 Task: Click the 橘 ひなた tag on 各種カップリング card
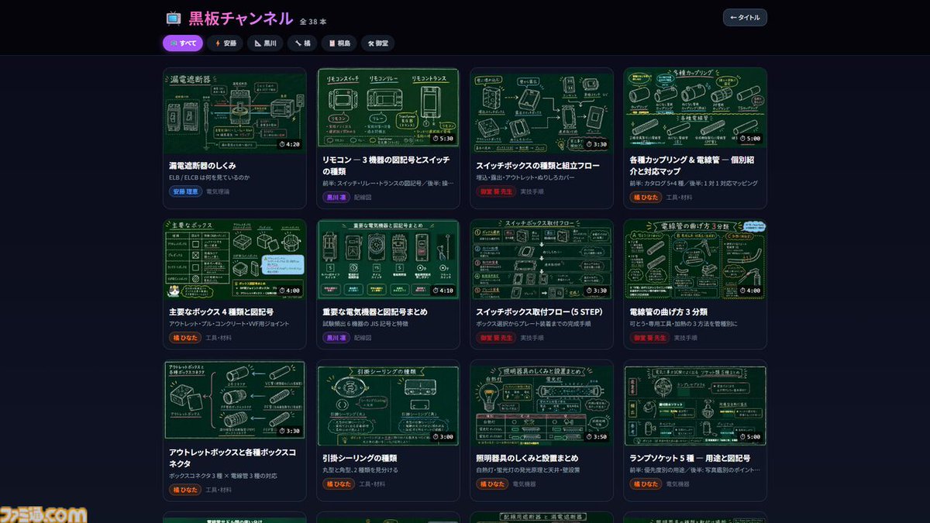(x=646, y=197)
